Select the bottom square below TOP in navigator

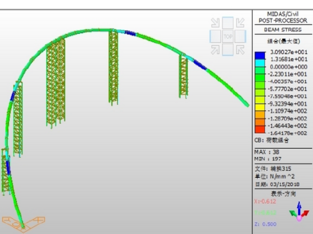[228, 50]
